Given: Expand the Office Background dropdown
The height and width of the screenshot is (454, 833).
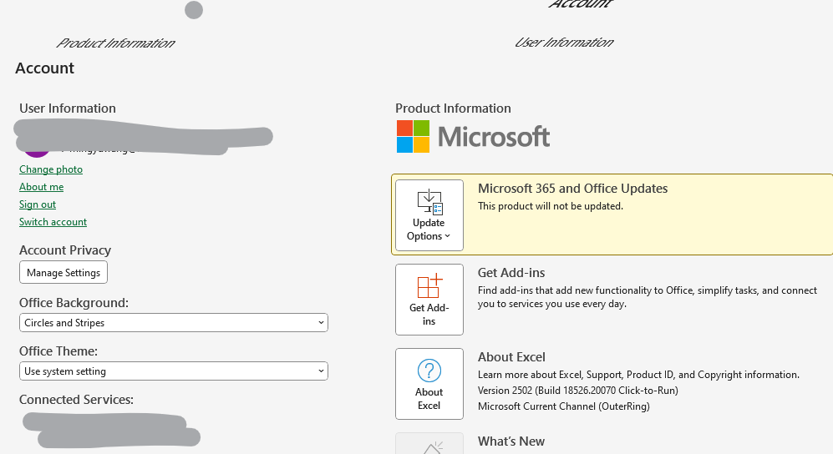Looking at the screenshot, I should [174, 322].
